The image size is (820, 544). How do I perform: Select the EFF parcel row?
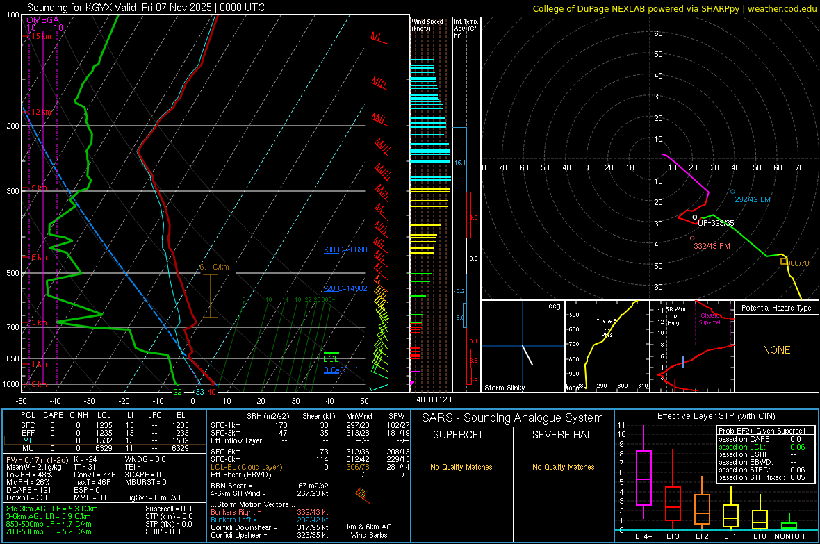[105, 433]
